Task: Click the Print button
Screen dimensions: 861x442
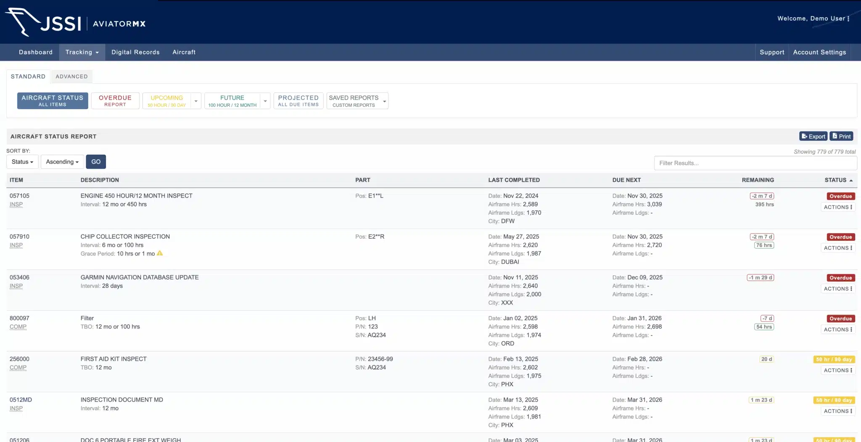Action: tap(841, 136)
